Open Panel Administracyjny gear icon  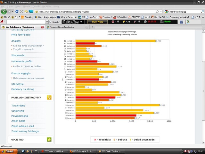(49, 98)
